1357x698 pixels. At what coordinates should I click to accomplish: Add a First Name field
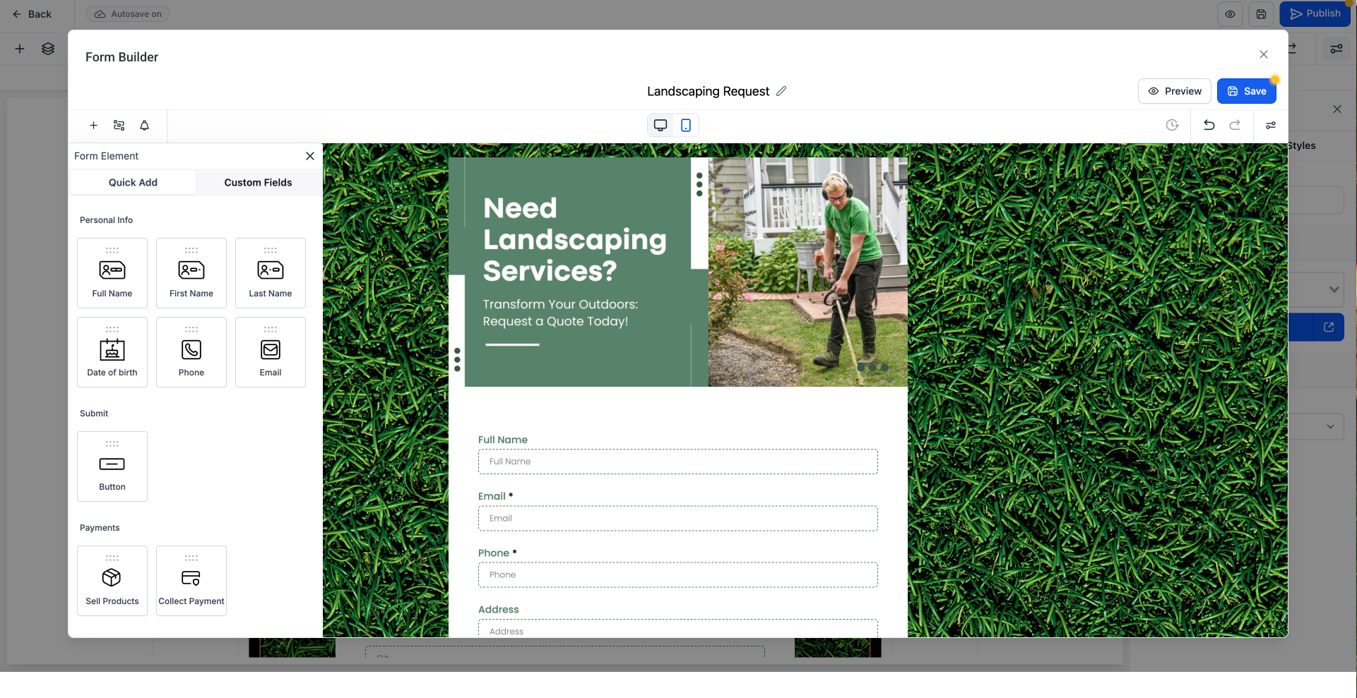(191, 273)
